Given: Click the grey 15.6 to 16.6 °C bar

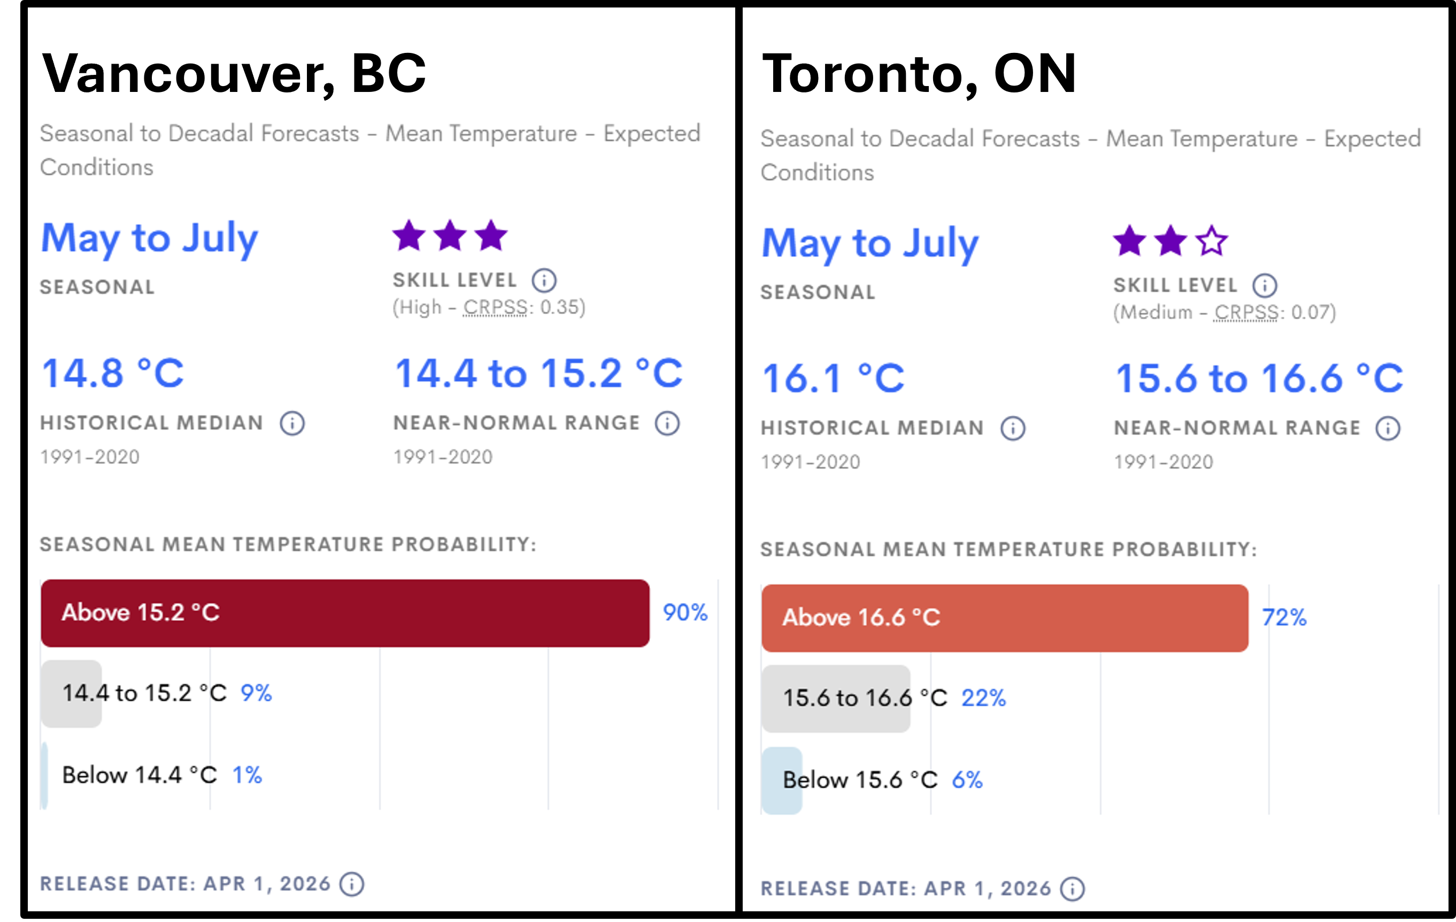Looking at the screenshot, I should pos(836,699).
